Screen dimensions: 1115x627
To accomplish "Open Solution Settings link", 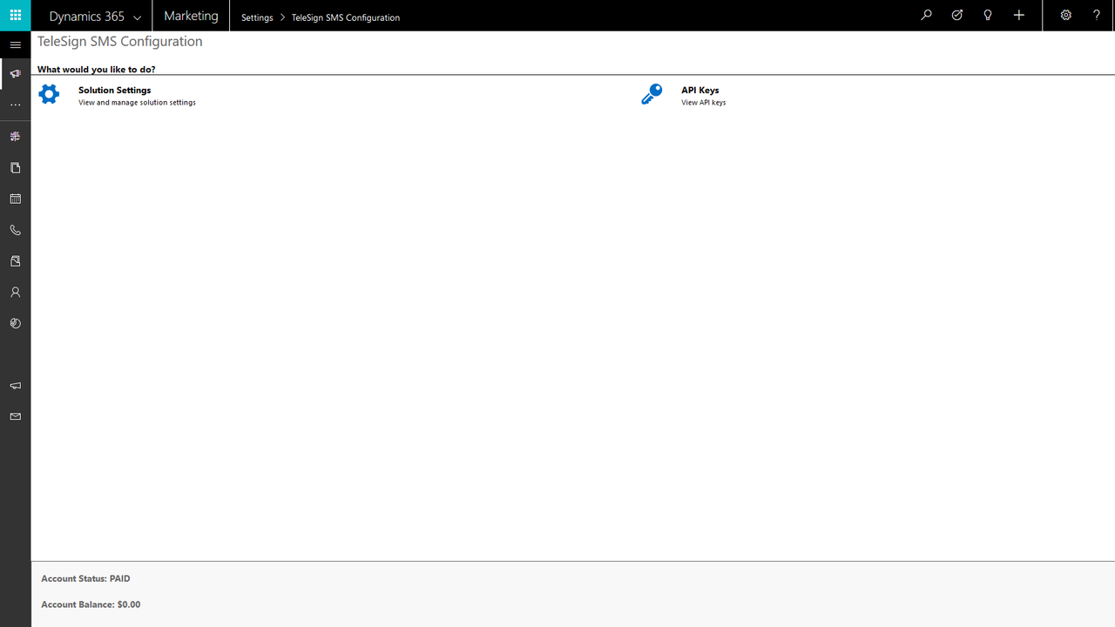I will point(114,90).
